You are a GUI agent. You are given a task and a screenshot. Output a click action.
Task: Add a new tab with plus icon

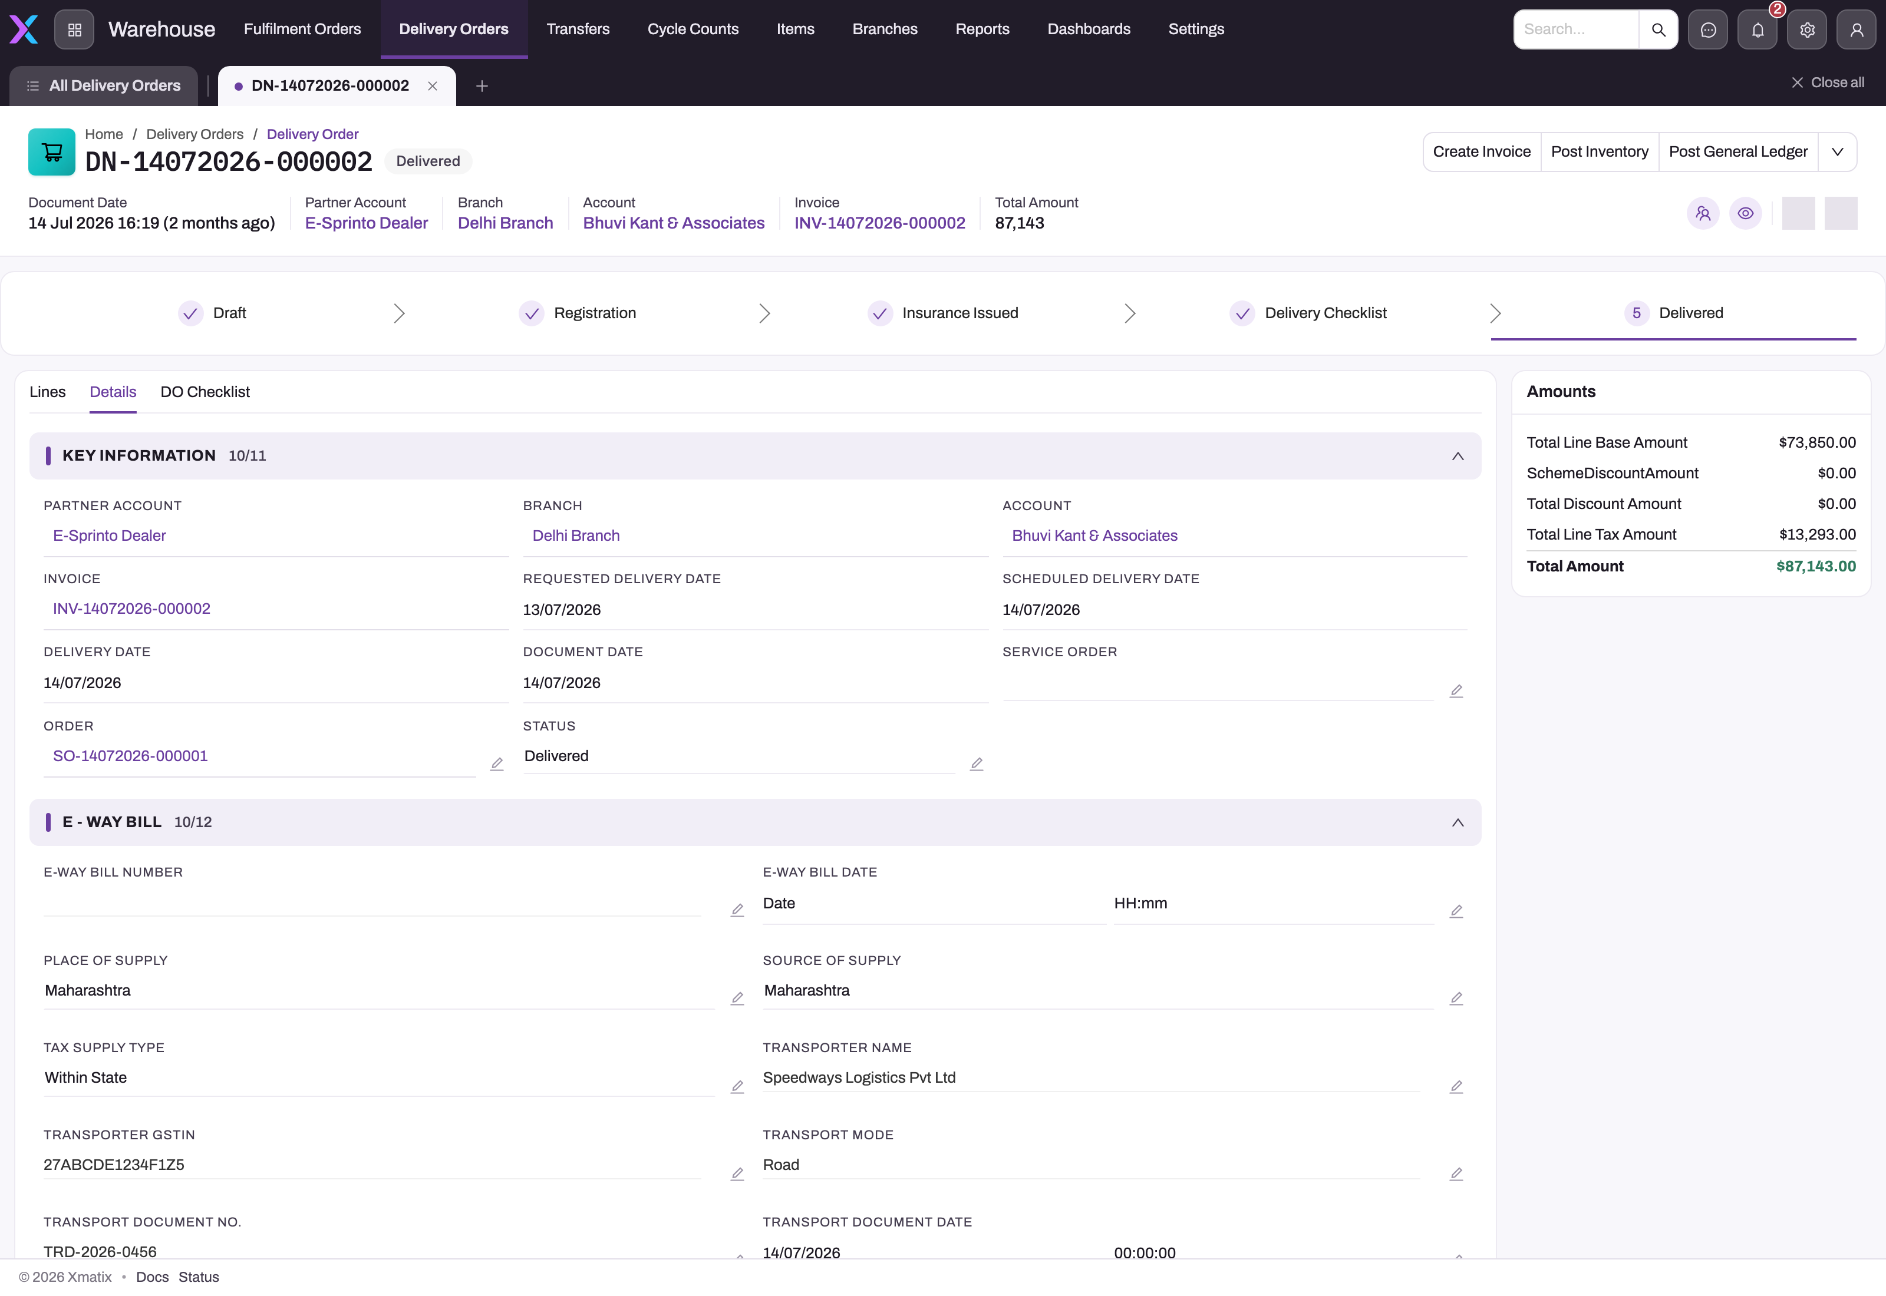(x=482, y=86)
